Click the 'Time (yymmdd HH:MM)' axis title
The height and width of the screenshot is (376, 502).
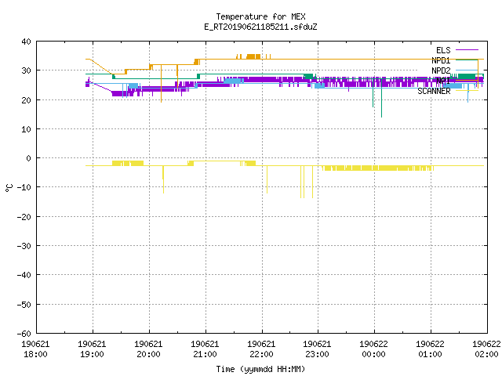[x=260, y=369]
